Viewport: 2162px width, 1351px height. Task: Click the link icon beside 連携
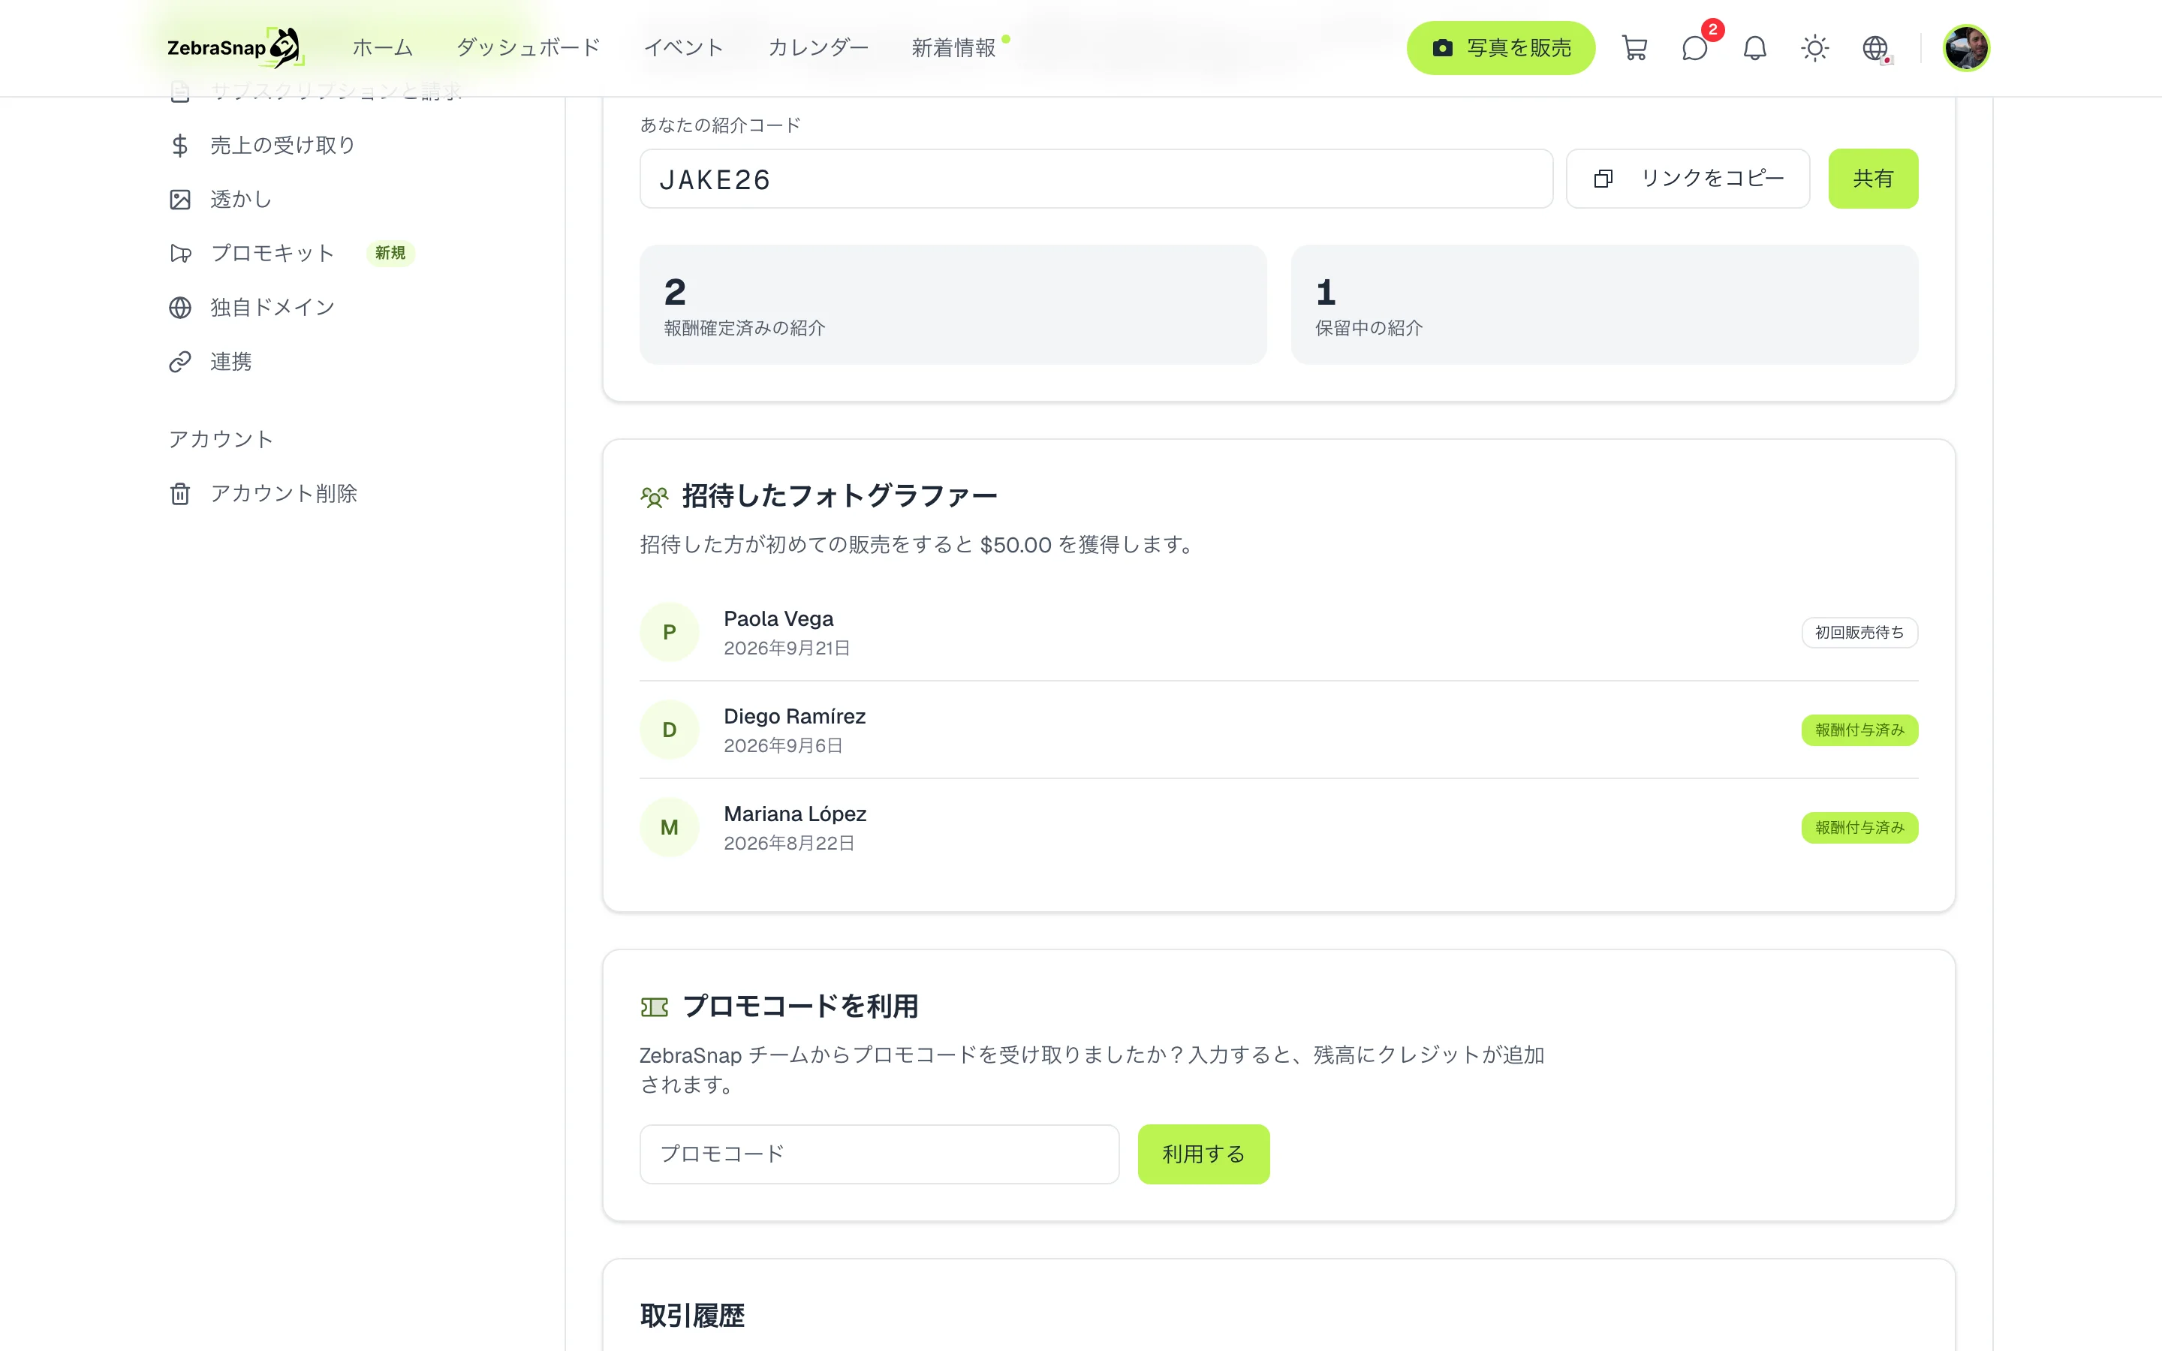(179, 362)
